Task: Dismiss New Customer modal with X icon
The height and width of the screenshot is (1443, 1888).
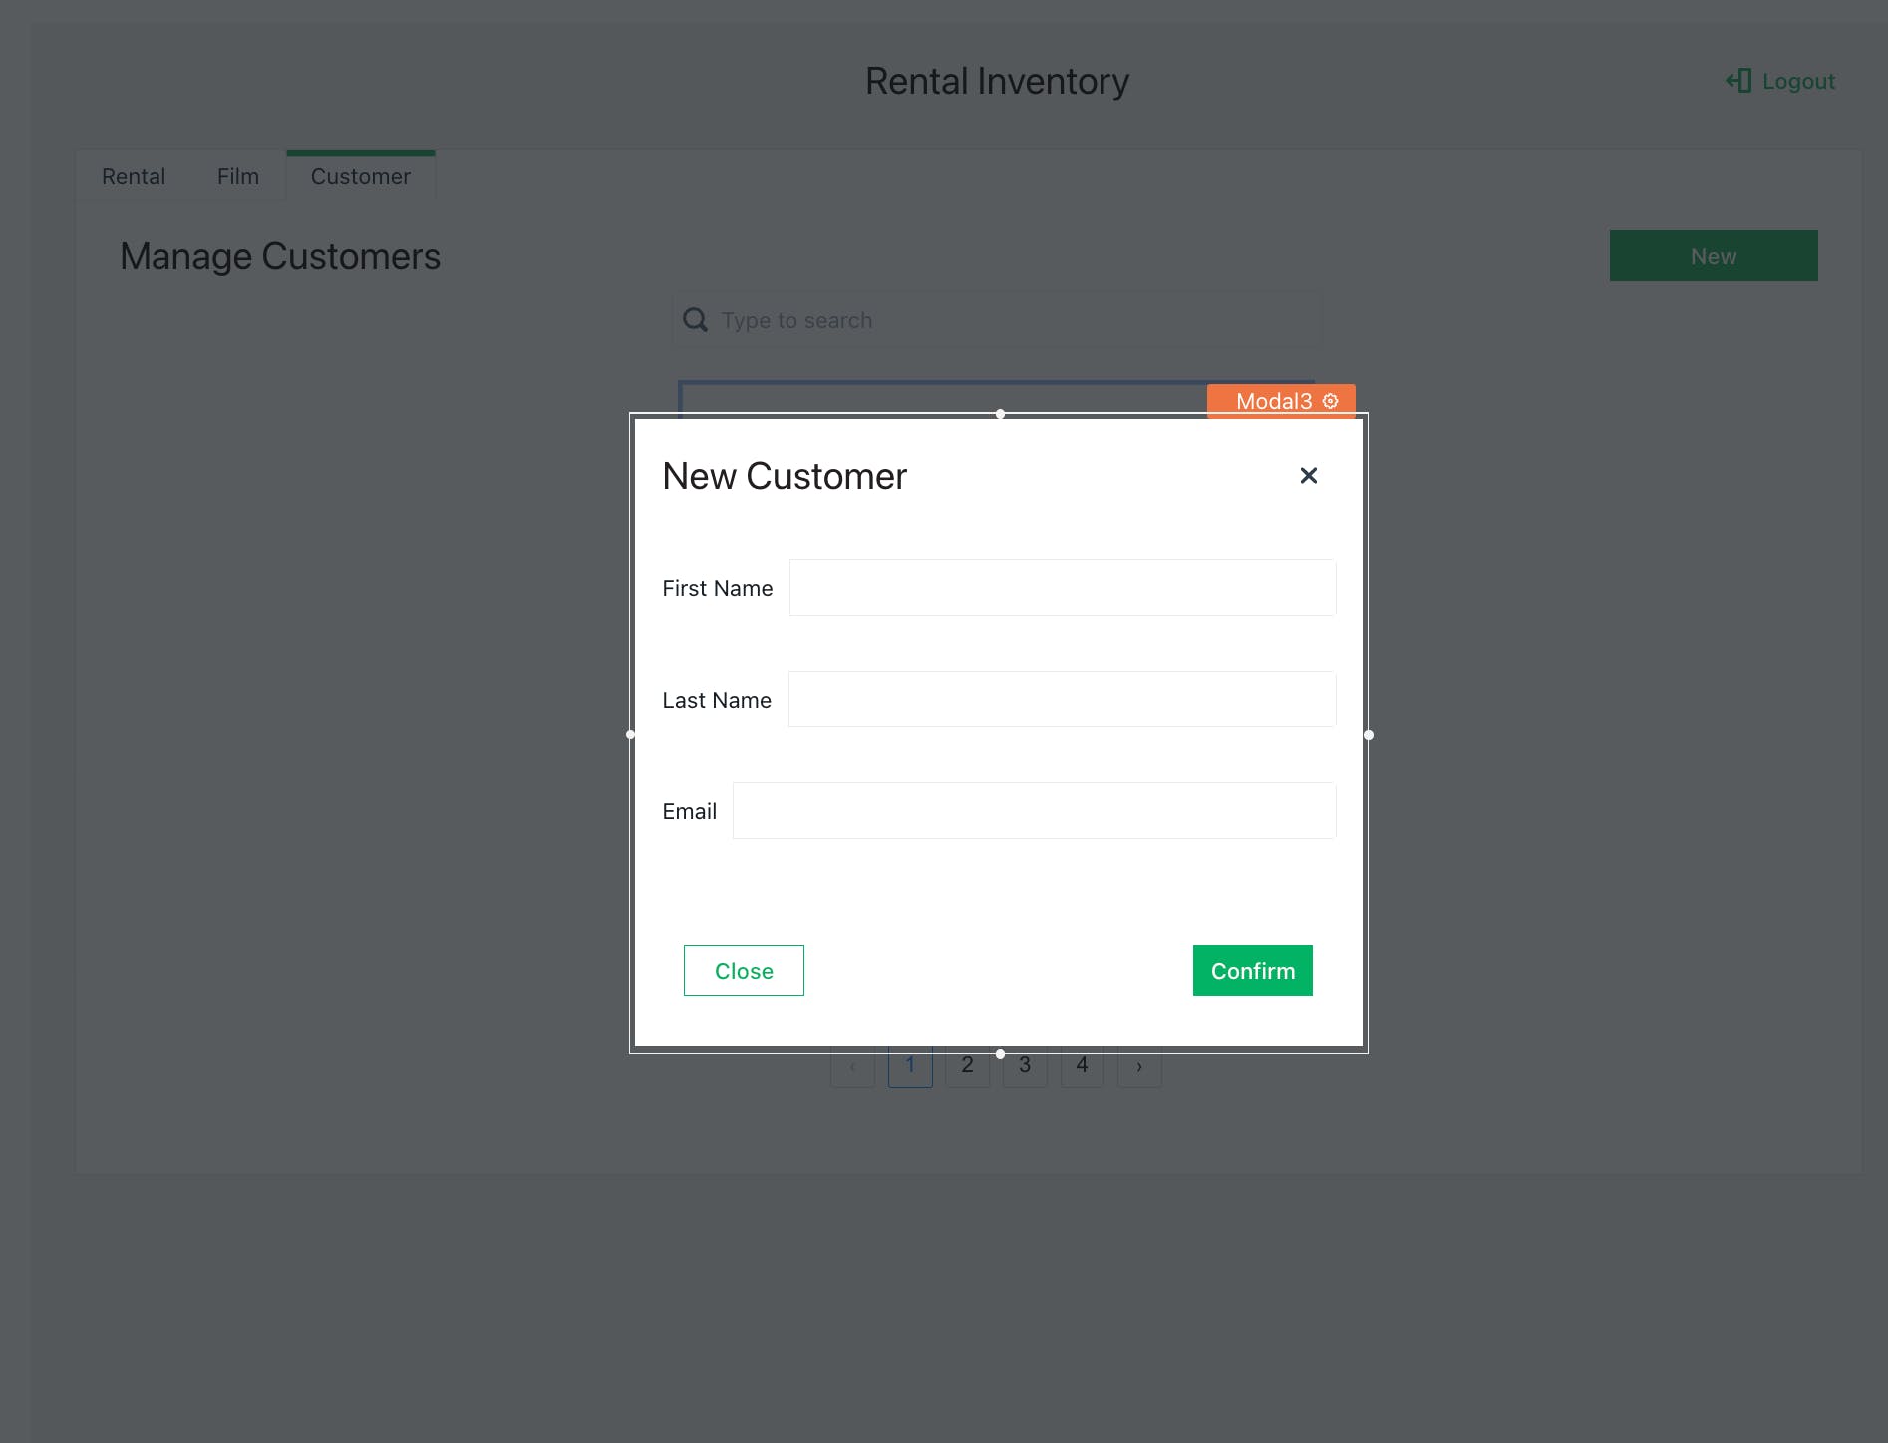Action: tap(1308, 476)
